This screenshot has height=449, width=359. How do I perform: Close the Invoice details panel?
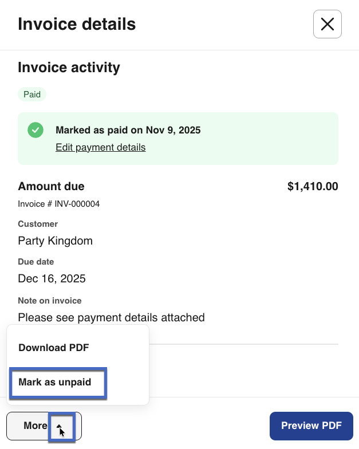[327, 24]
